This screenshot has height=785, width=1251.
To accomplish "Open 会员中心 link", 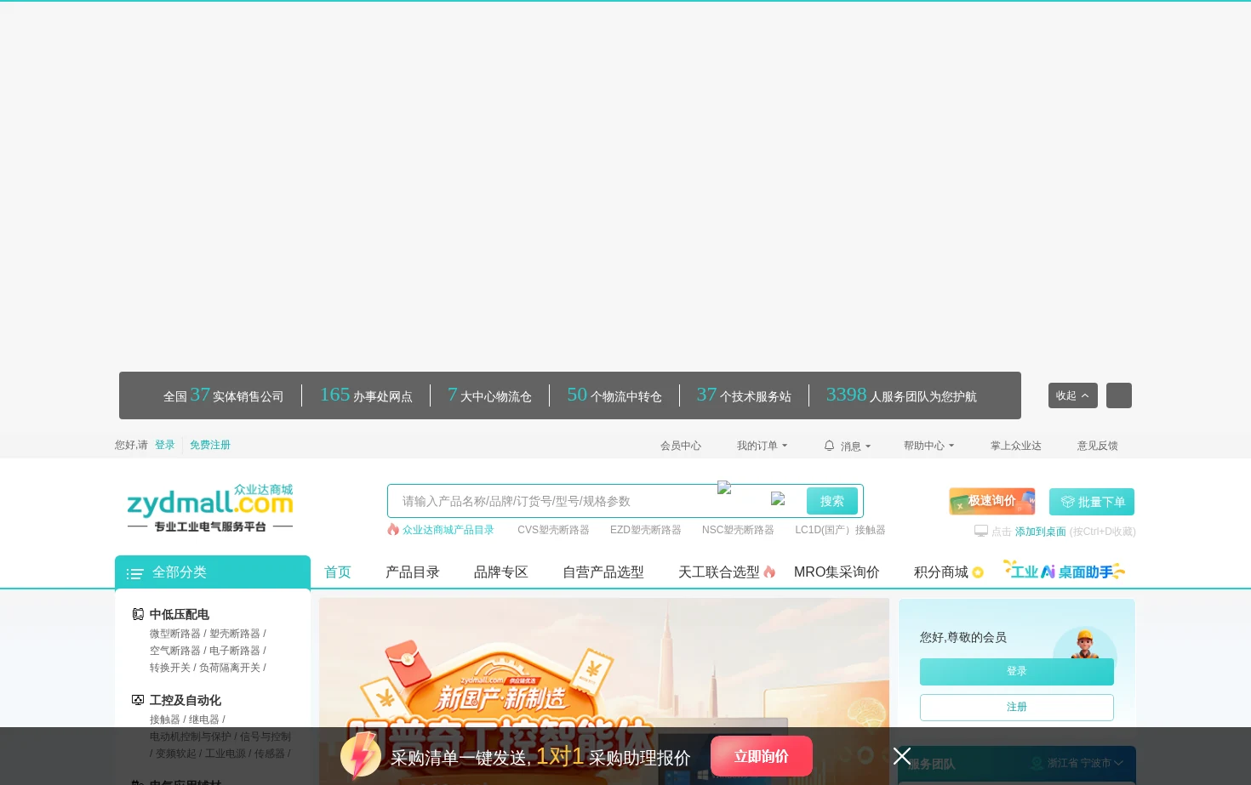I will [681, 446].
